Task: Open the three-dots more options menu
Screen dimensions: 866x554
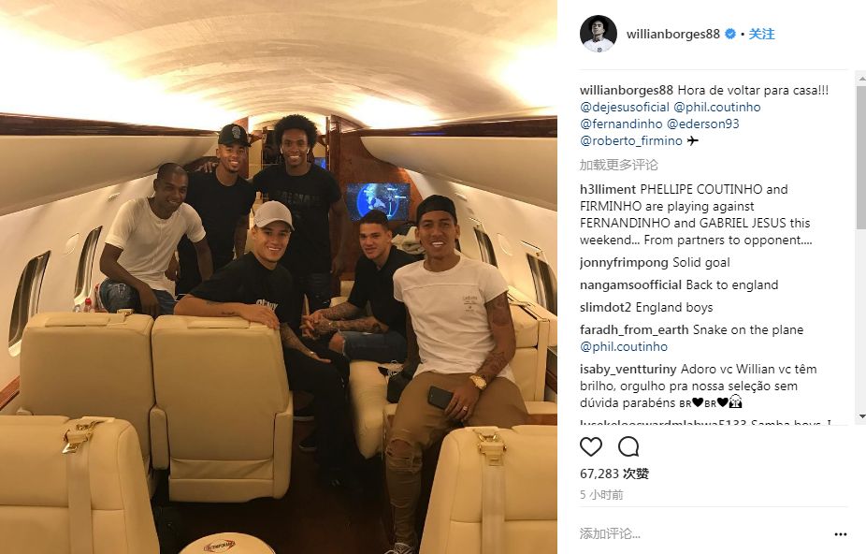Action: (841, 534)
